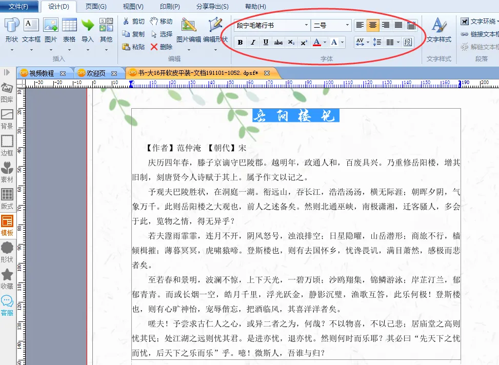This screenshot has height=365, width=499.
Task: Open 编辑形状 edit shape tool
Action: click(215, 31)
